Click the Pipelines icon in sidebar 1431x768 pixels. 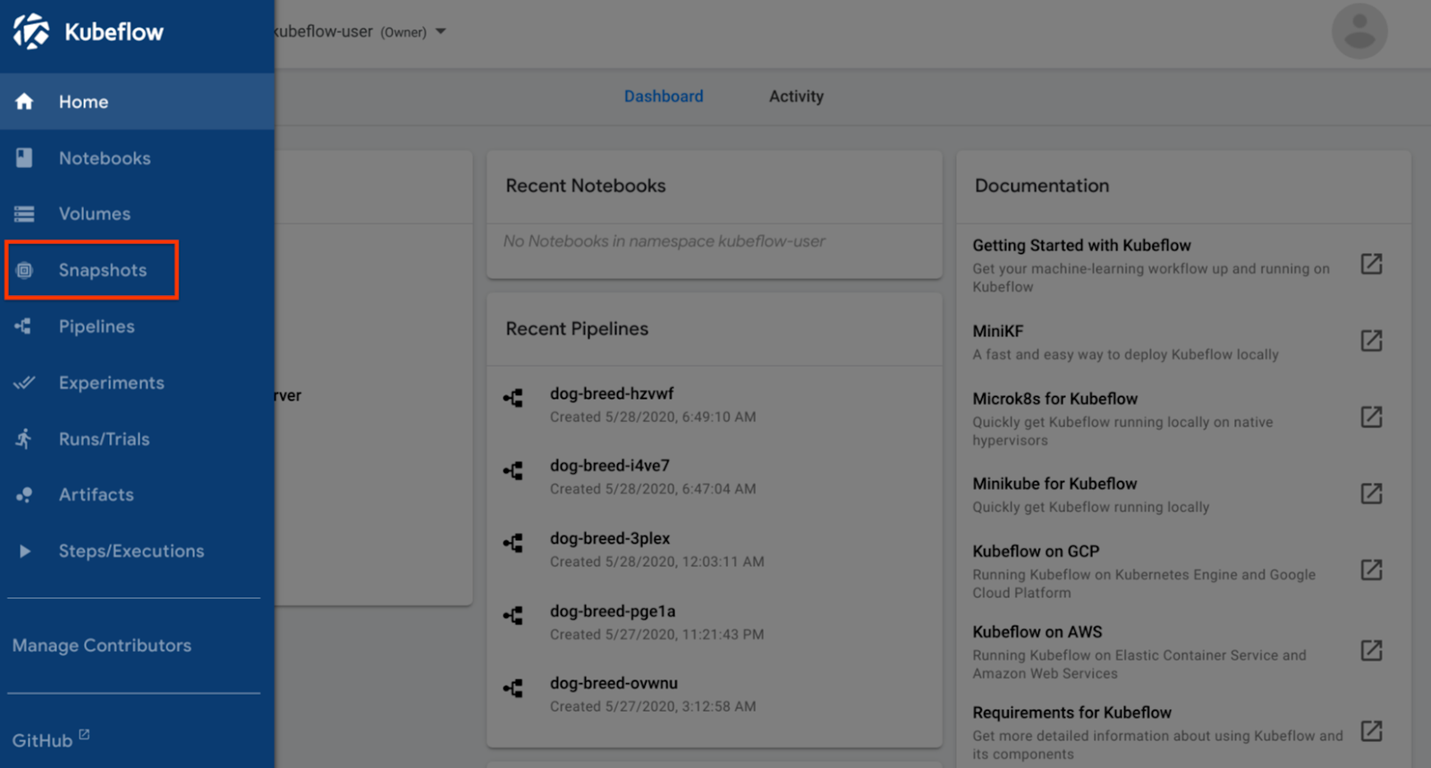pos(24,326)
